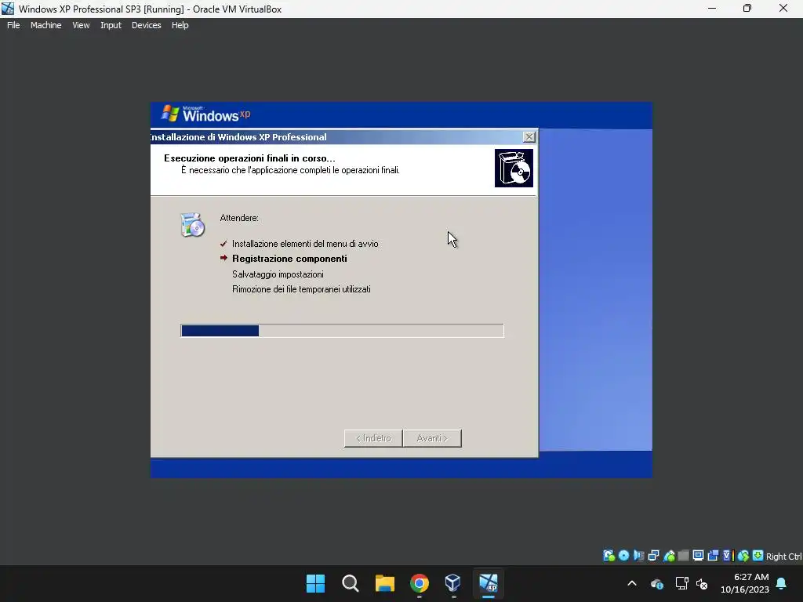Click 'Registrazione componenti' step text

[x=289, y=259]
